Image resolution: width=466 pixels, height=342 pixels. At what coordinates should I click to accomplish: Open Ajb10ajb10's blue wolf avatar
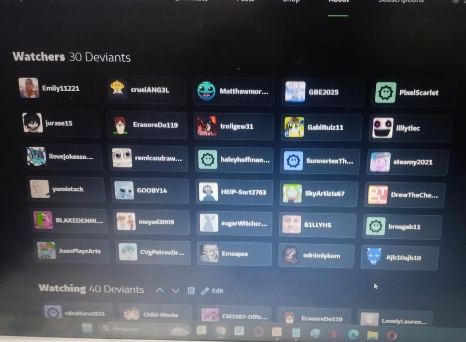point(374,256)
